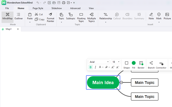The width and height of the screenshot is (172, 107).
Task: Open the File menu
Action: pyautogui.click(x=7, y=8)
